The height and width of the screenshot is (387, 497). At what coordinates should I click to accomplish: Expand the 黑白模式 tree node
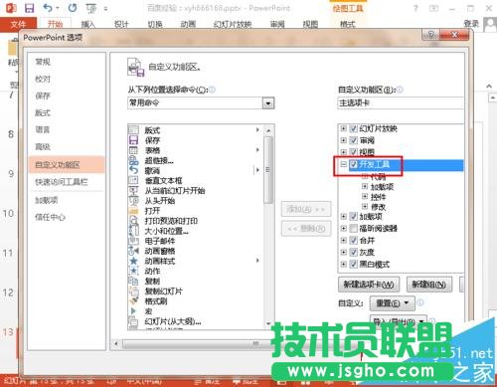pyautogui.click(x=344, y=265)
